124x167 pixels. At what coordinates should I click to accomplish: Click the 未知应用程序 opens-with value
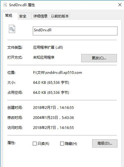(44, 58)
